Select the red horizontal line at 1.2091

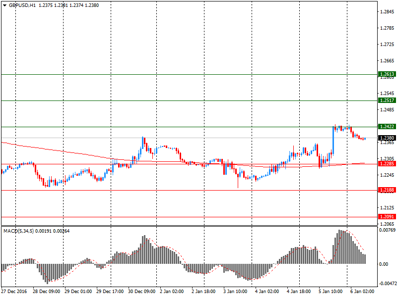190,217
